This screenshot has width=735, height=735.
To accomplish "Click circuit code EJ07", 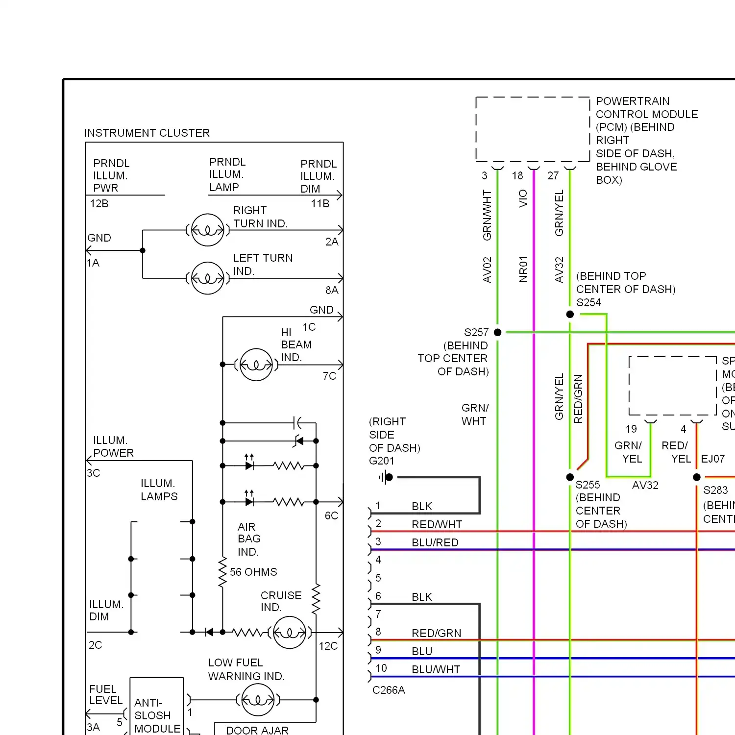I will (713, 459).
